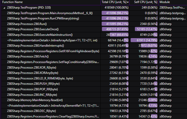Select ProcessorRegisters.ClearFlag function row
Image resolution: width=187 pixels, height=119 pixels.
pyautogui.click(x=94, y=116)
